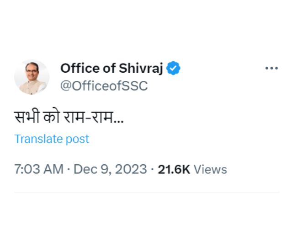
Task: Open the three-dot More options menu
Action: (x=271, y=68)
